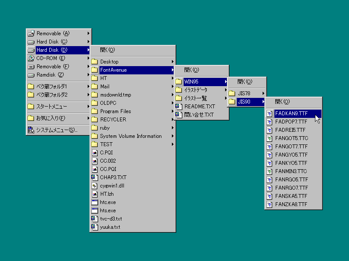Select the FANRGO5.TTF file name
This screenshot has width=349, height=261.
pyautogui.click(x=291, y=180)
